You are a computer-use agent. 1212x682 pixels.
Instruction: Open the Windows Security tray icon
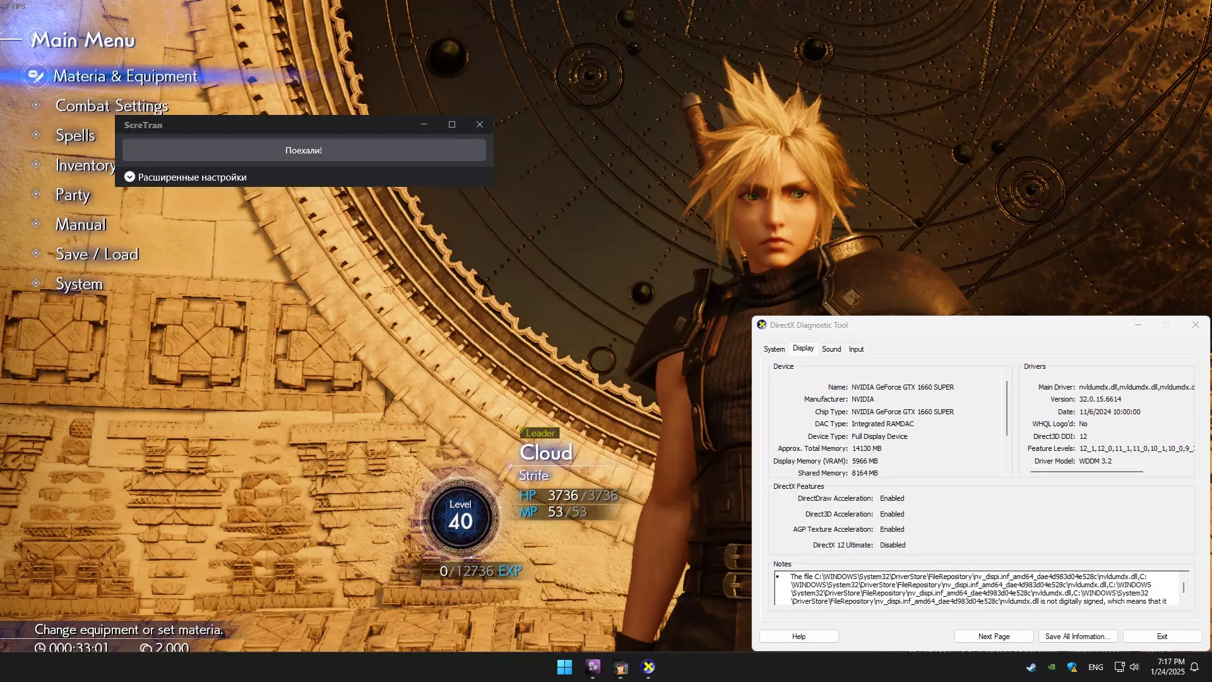[x=1072, y=667]
